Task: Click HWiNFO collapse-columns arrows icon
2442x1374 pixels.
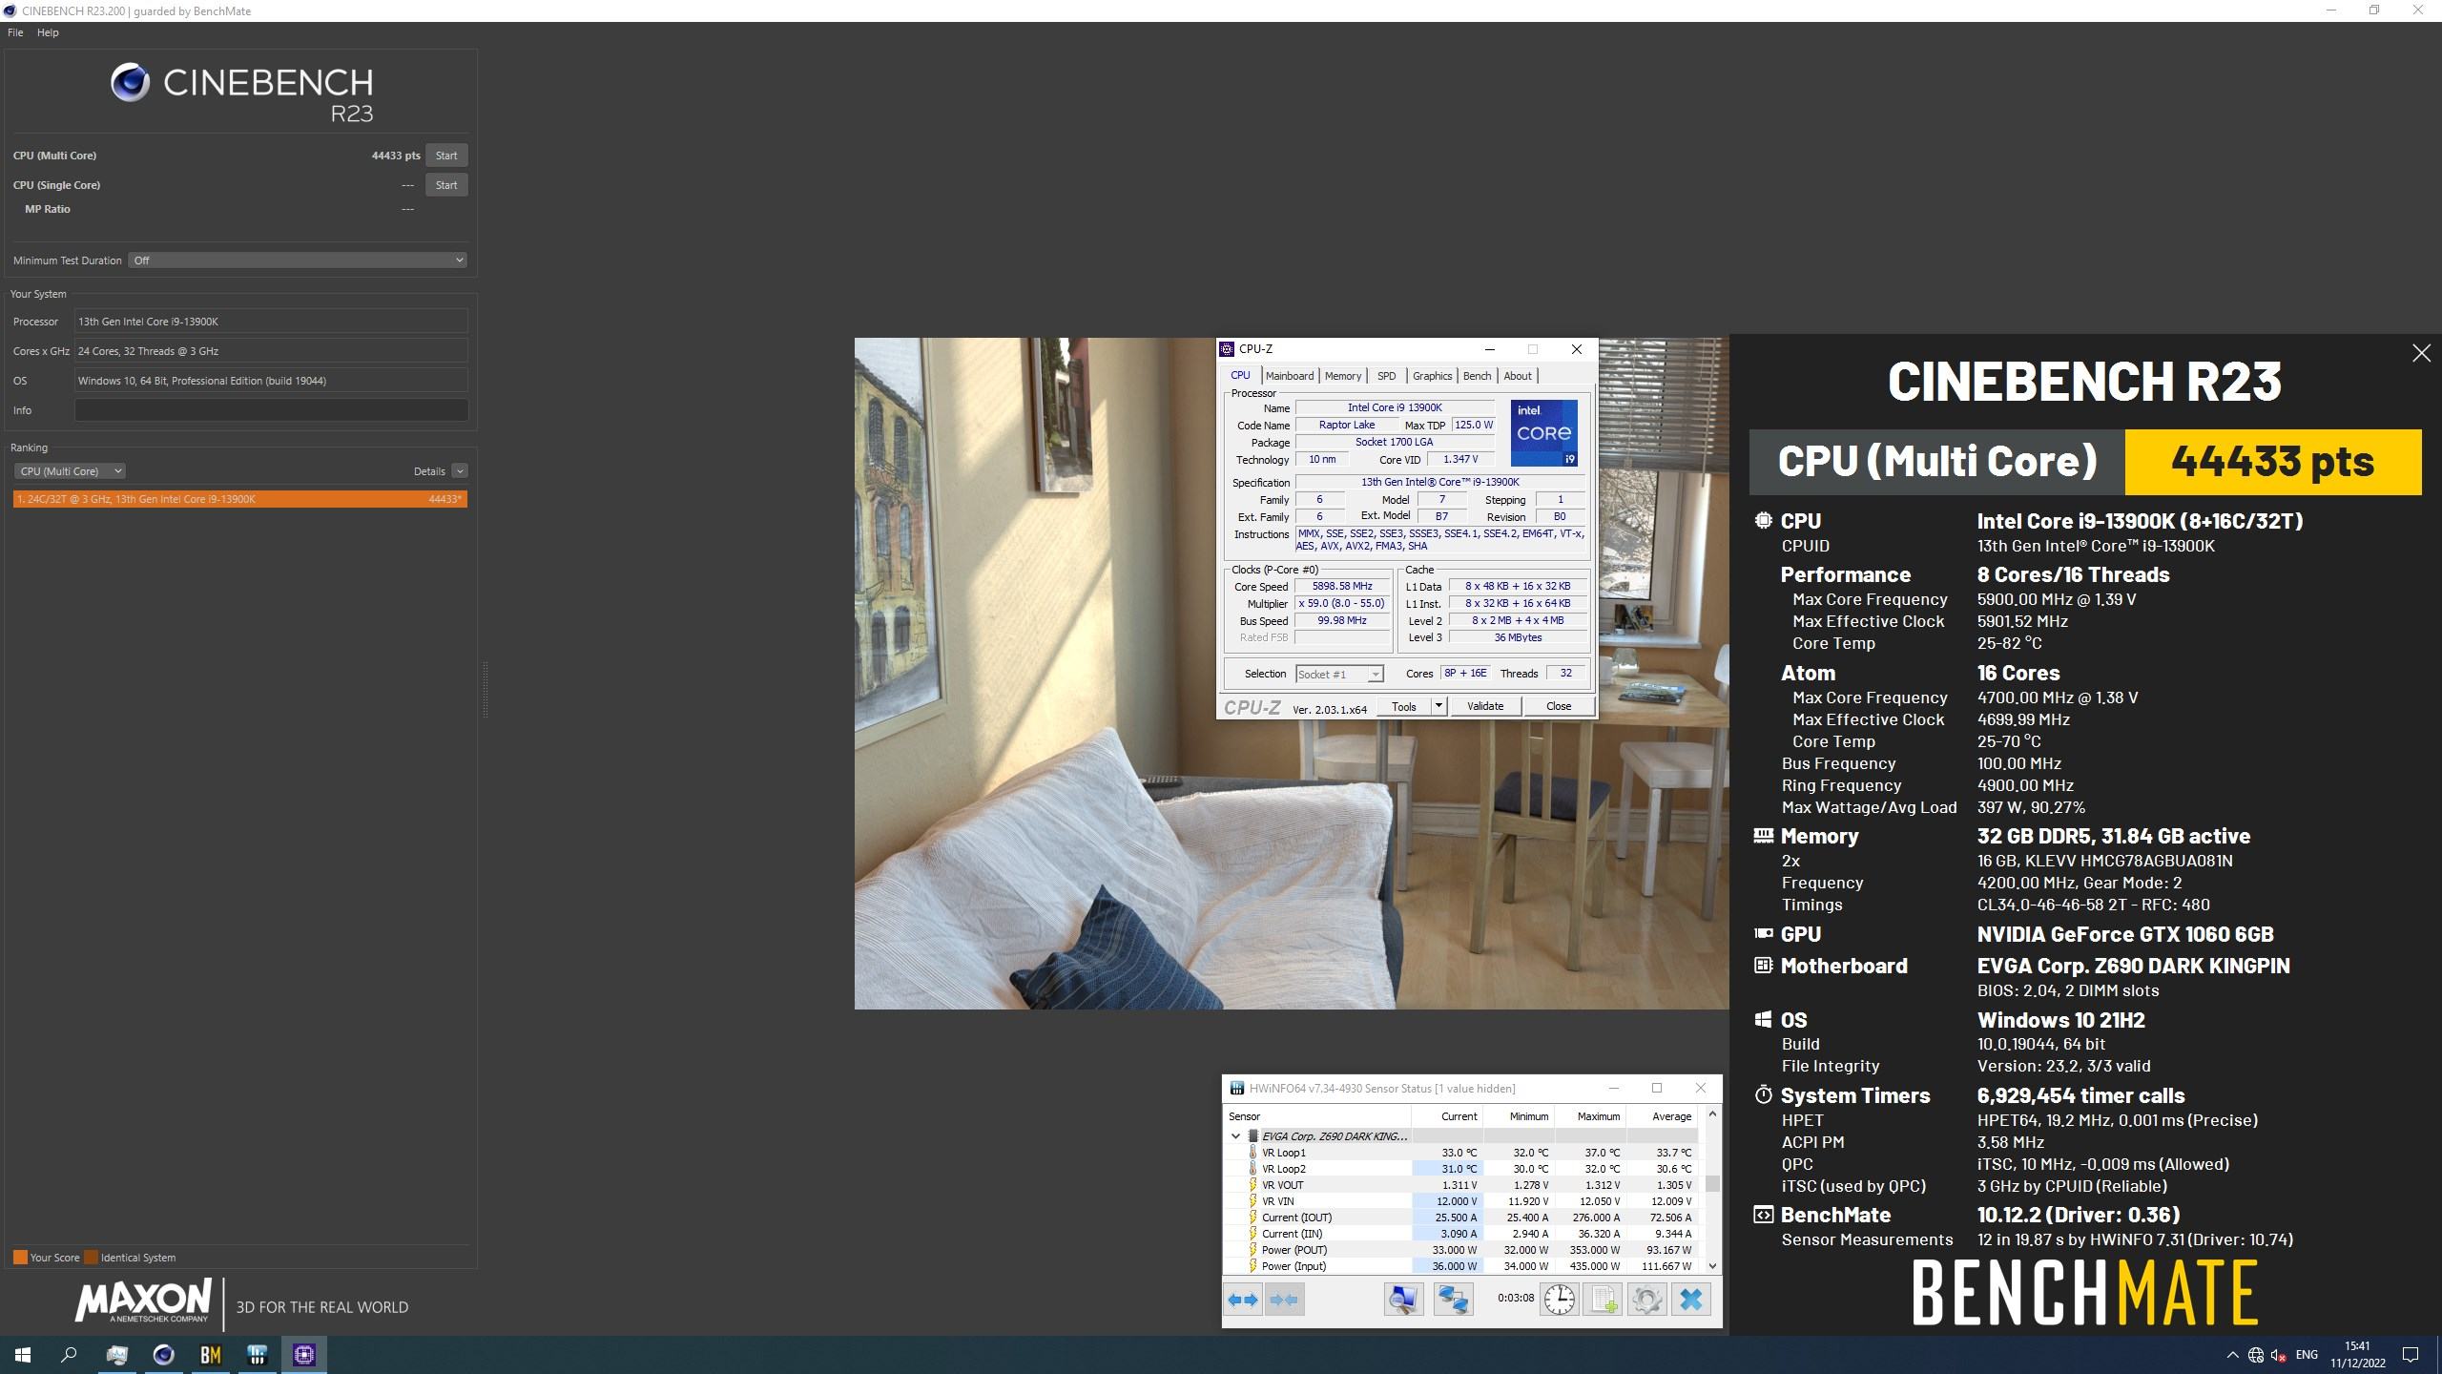Action: 1284,1300
